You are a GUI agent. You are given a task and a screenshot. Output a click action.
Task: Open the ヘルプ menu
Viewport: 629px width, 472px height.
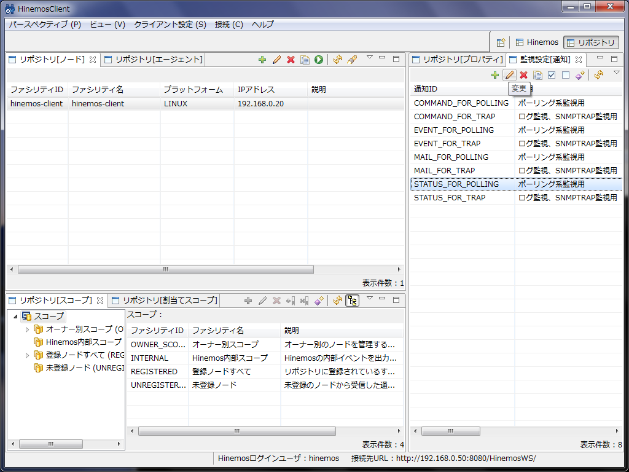click(263, 25)
